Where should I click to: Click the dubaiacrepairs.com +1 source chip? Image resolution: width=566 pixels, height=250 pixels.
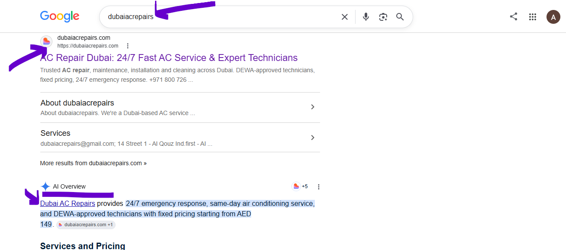click(x=86, y=224)
